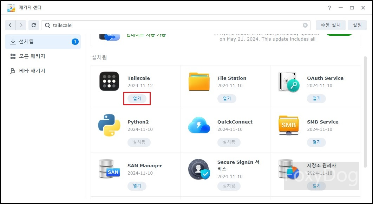373x204 pixels.
Task: Click the SAN Manager package name
Action: [x=145, y=166]
